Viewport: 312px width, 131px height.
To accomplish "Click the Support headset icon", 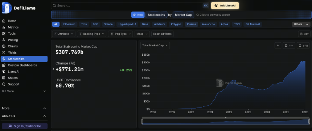I will (x=4, y=84).
